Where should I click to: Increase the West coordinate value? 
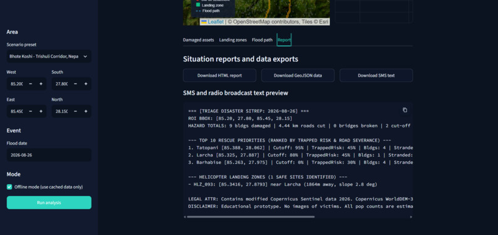click(x=41, y=84)
